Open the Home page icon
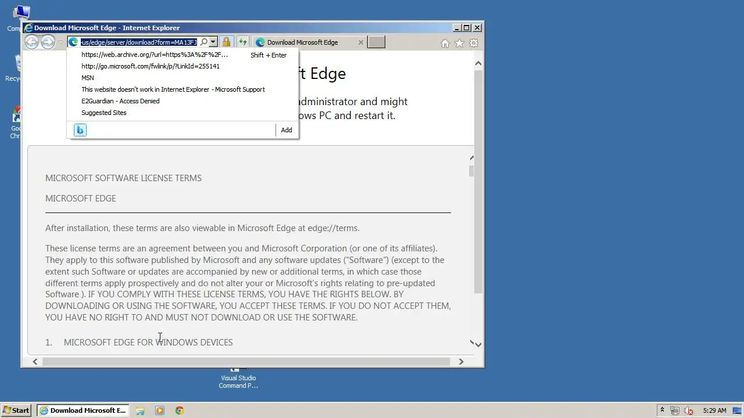The image size is (744, 418). point(445,43)
